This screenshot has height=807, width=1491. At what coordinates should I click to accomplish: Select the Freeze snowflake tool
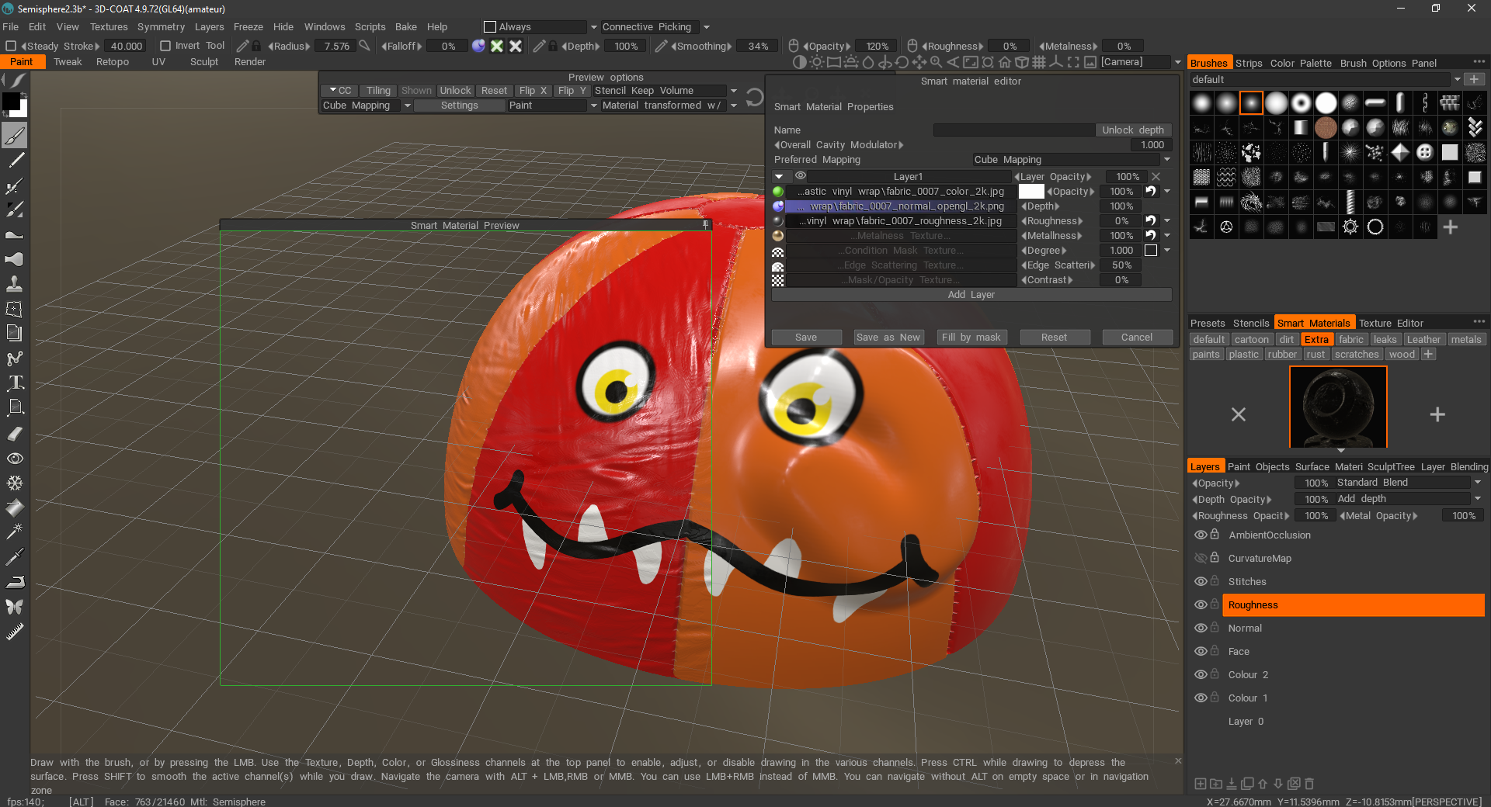point(15,481)
